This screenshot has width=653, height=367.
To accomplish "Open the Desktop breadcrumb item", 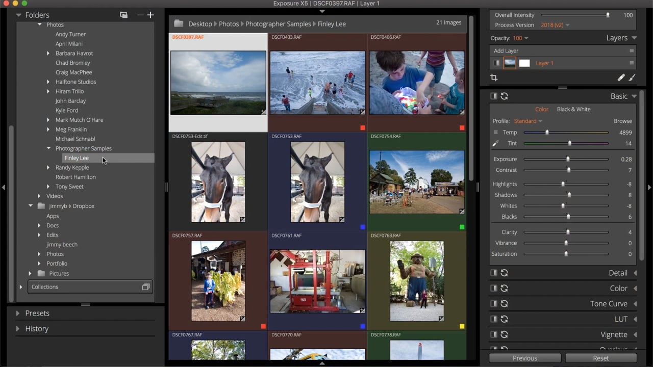I will coord(200,24).
